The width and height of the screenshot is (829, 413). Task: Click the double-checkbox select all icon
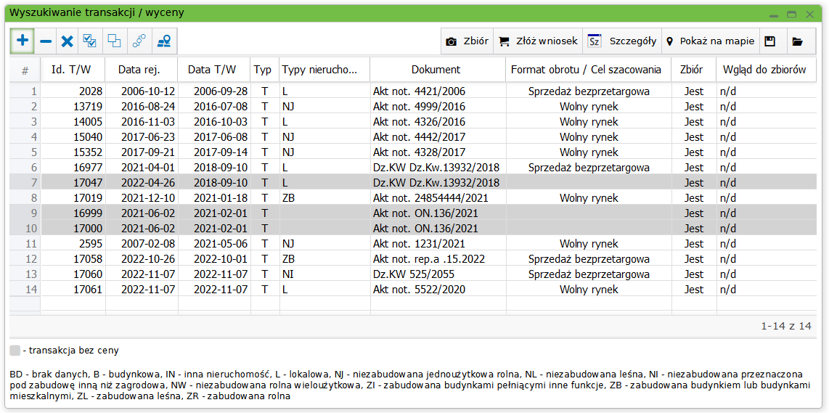[x=90, y=41]
